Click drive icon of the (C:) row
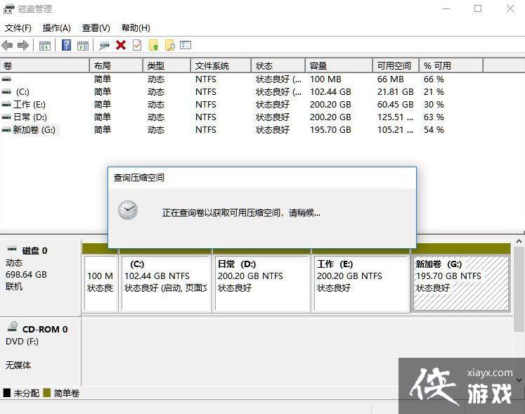Image resolution: width=525 pixels, height=414 pixels. [x=6, y=92]
